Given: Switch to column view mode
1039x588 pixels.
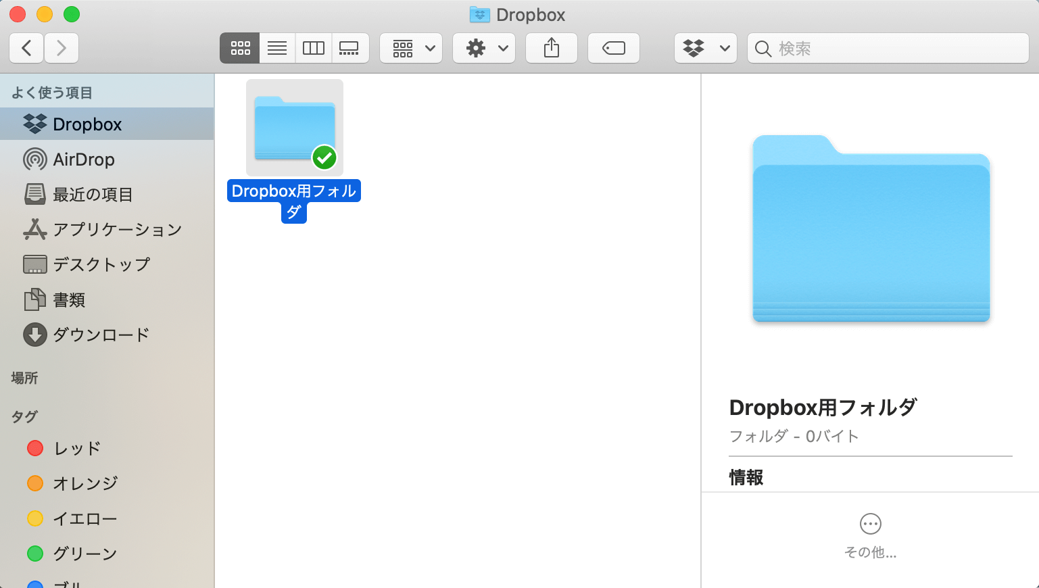Looking at the screenshot, I should click(x=314, y=48).
